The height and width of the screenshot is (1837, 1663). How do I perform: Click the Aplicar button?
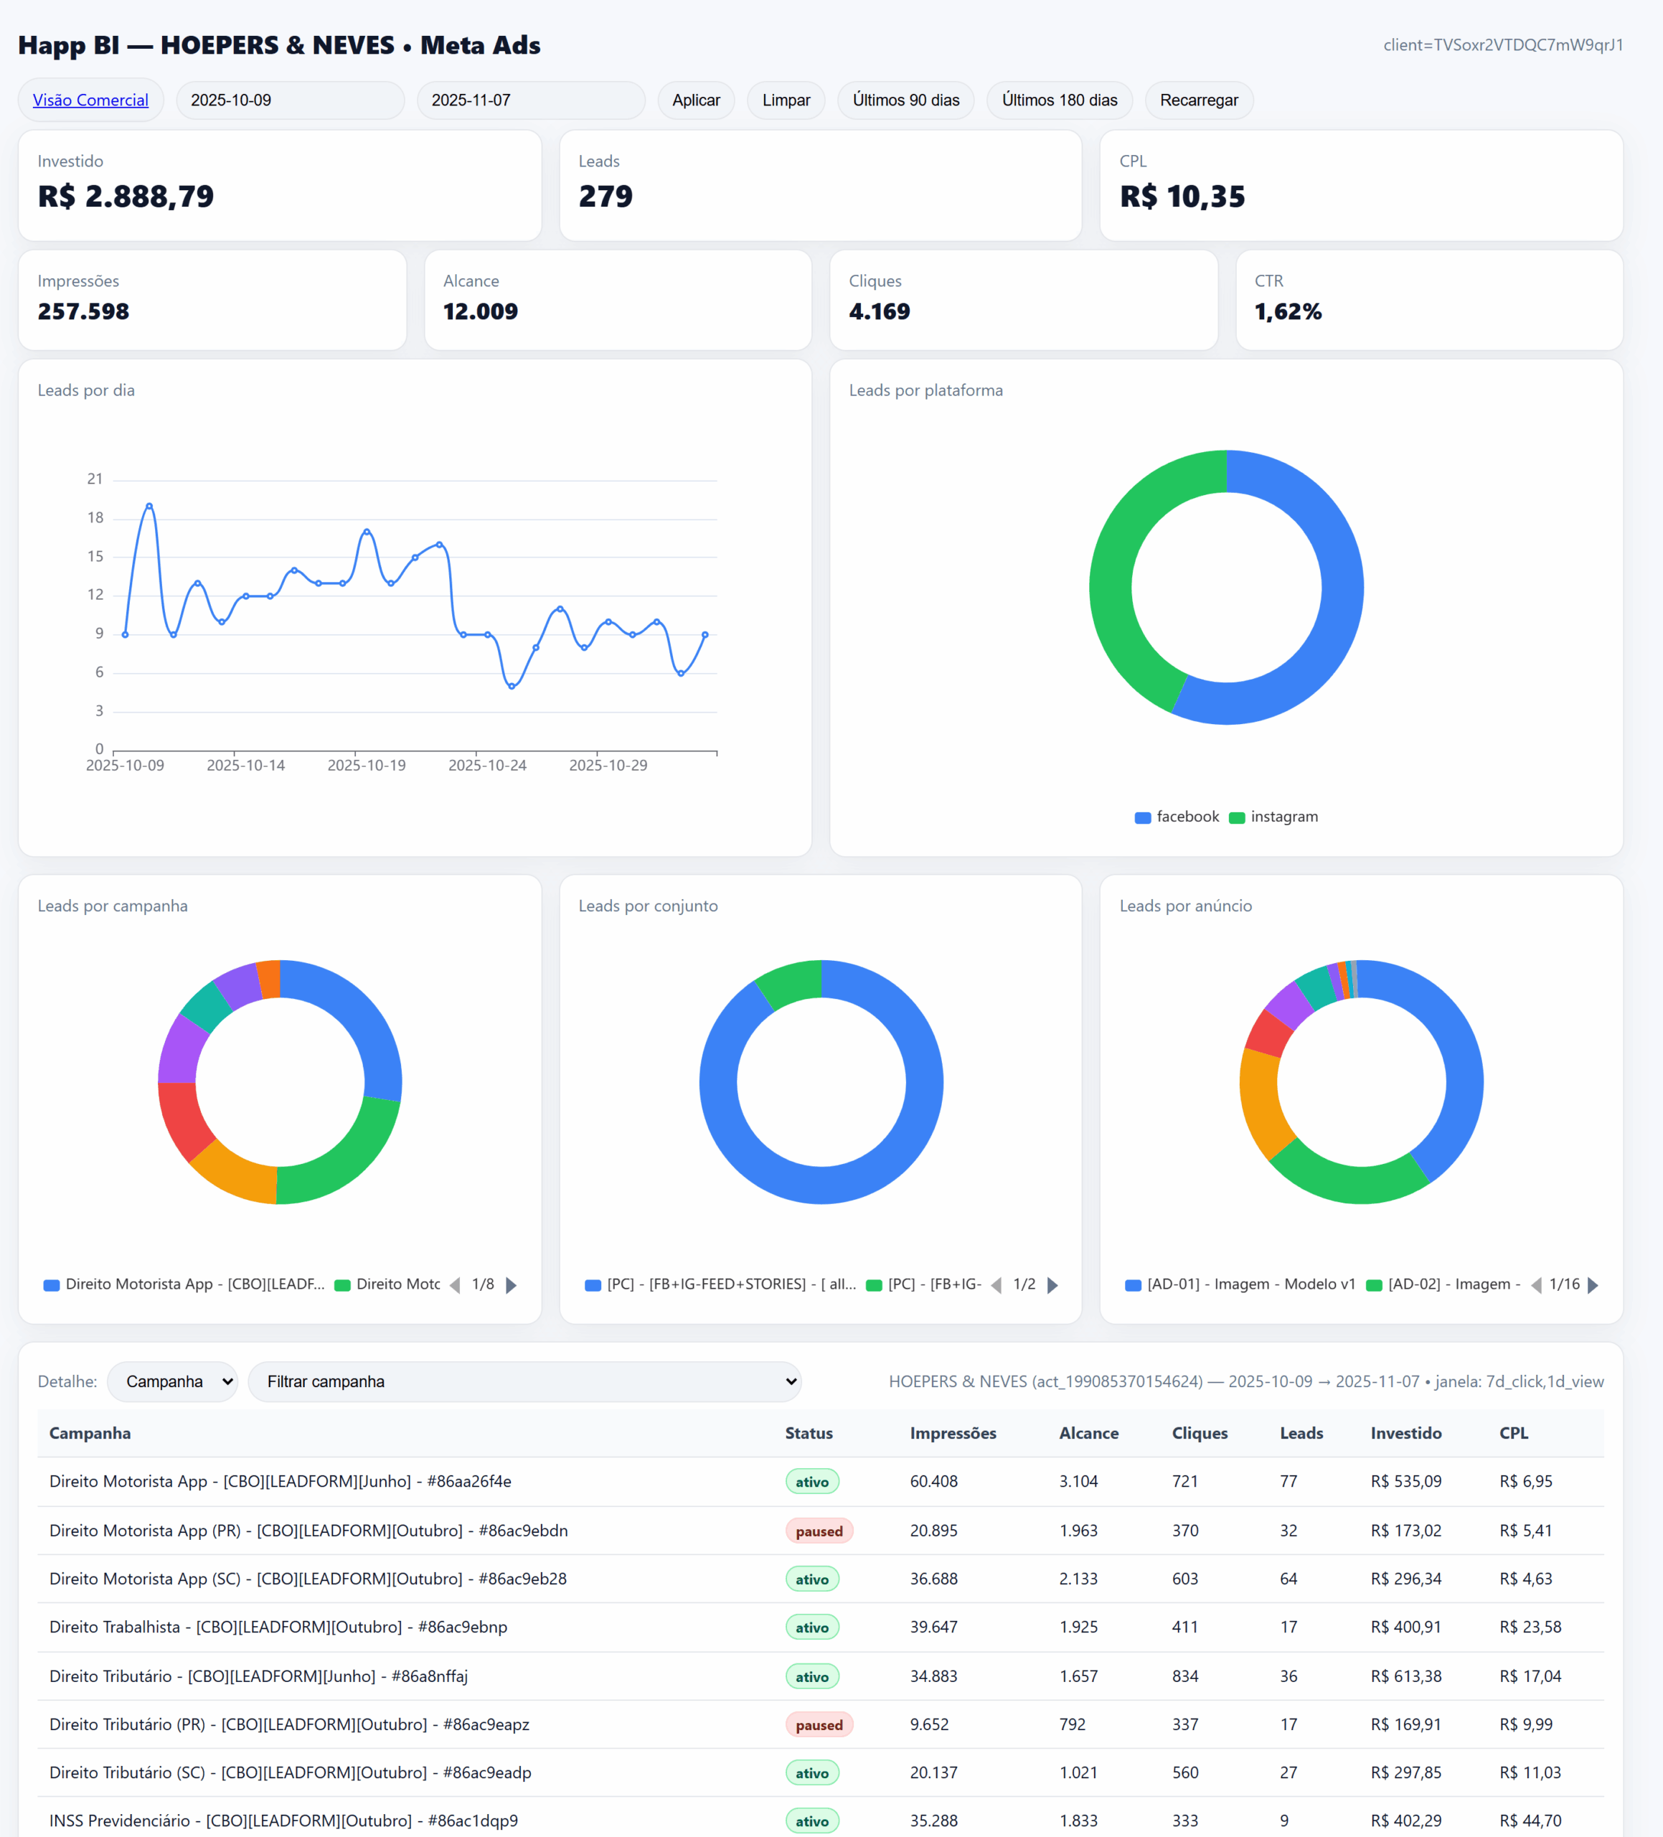pyautogui.click(x=695, y=100)
